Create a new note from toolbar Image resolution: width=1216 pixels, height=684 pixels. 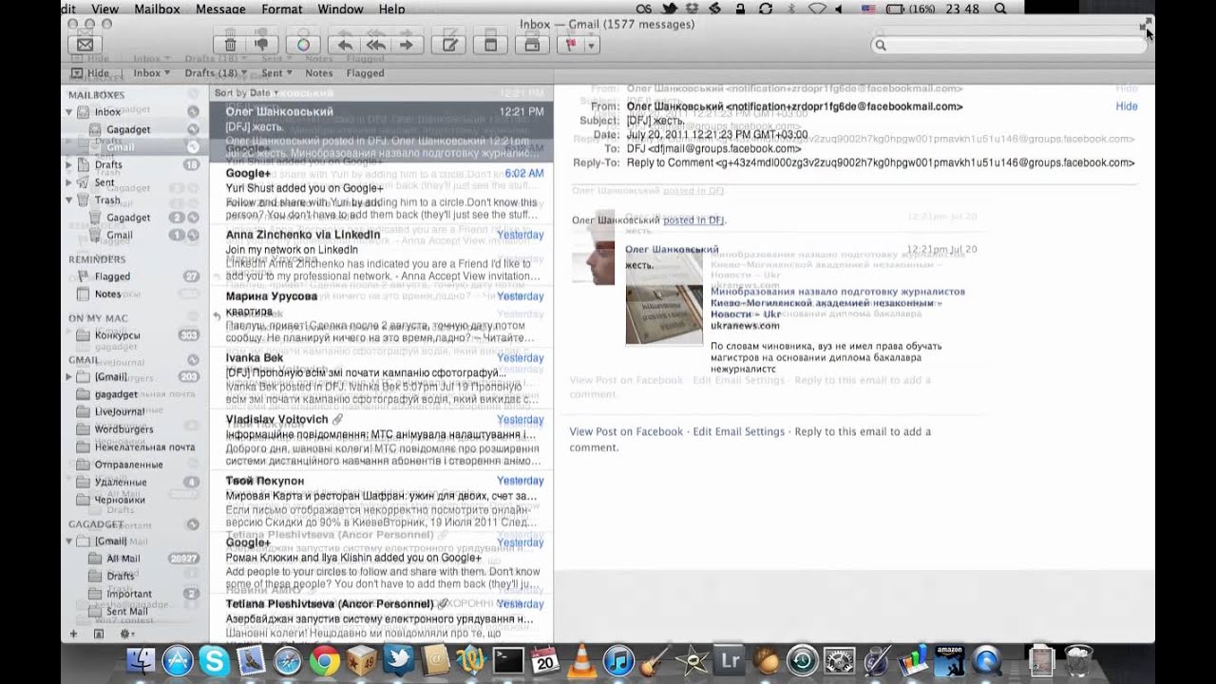pyautogui.click(x=490, y=44)
